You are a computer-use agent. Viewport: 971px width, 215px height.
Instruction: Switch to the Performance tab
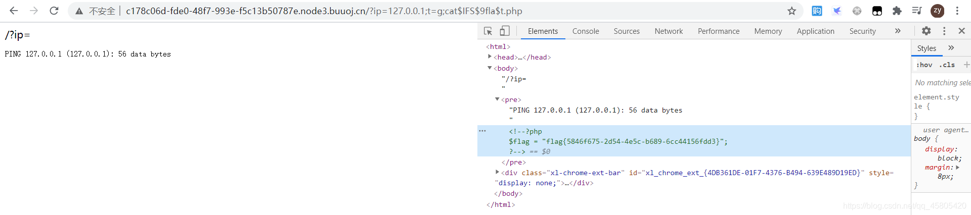point(719,31)
